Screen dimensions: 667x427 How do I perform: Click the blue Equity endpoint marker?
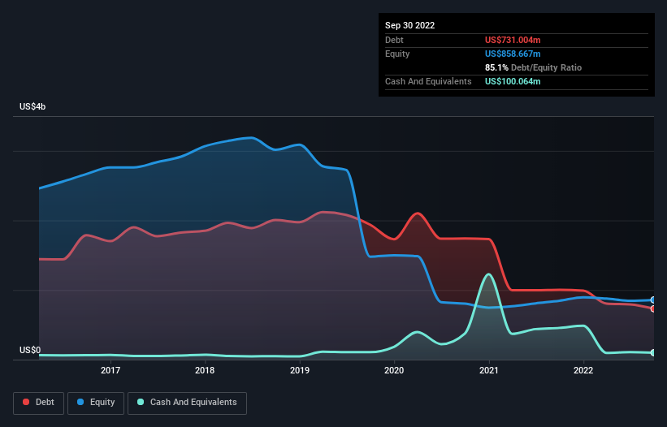pos(653,300)
